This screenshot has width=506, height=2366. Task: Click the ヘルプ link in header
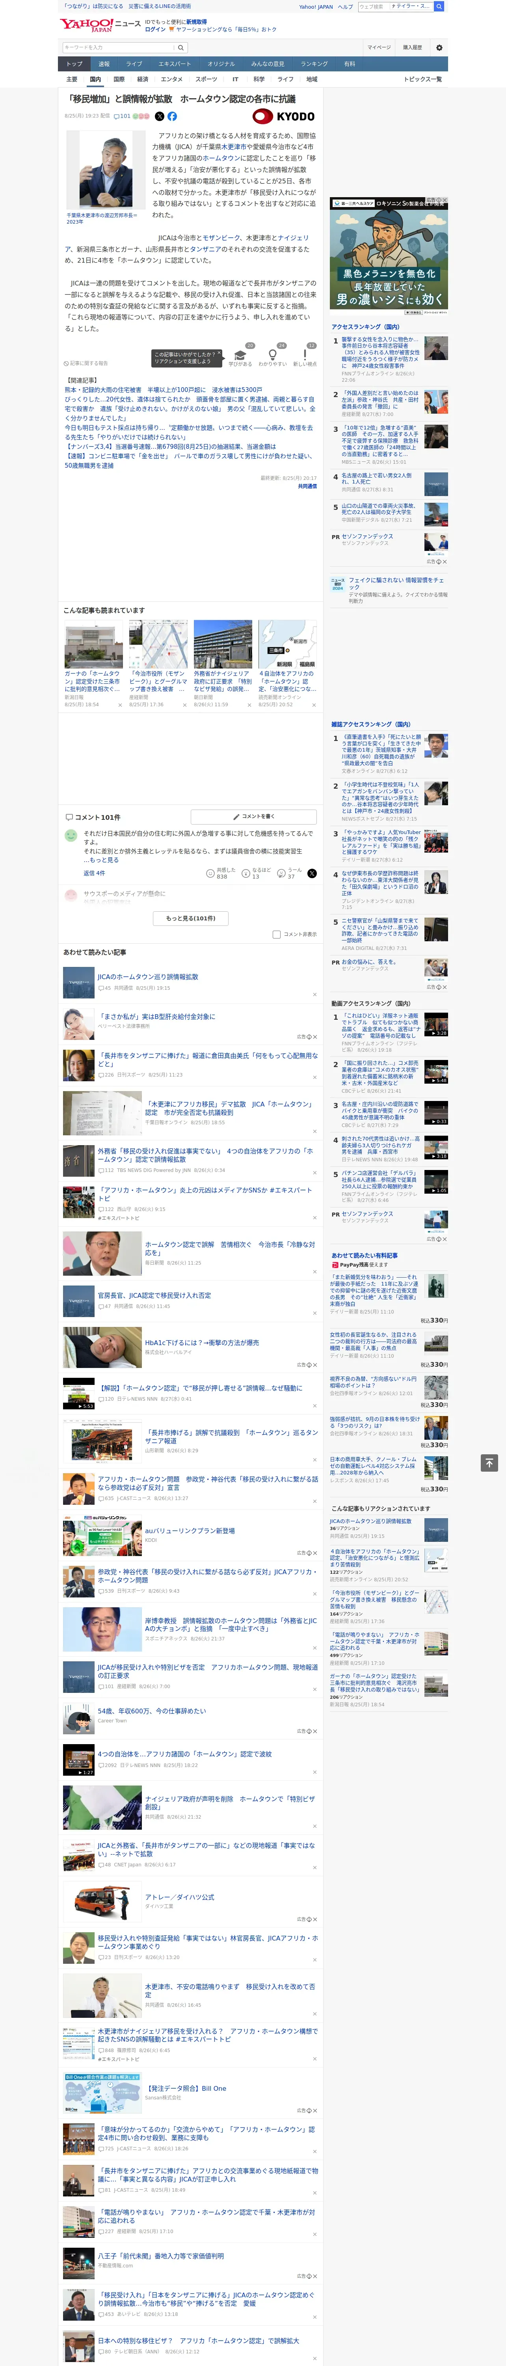[x=344, y=6]
